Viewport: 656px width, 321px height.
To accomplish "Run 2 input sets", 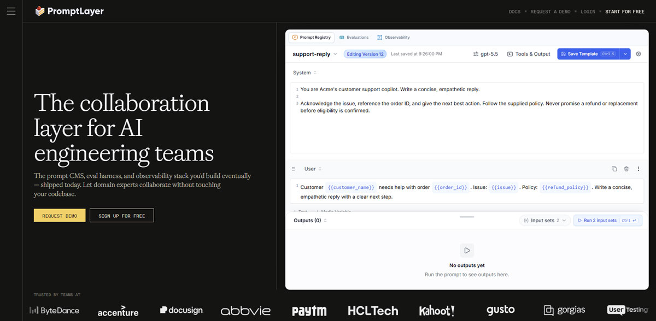I will pyautogui.click(x=607, y=221).
